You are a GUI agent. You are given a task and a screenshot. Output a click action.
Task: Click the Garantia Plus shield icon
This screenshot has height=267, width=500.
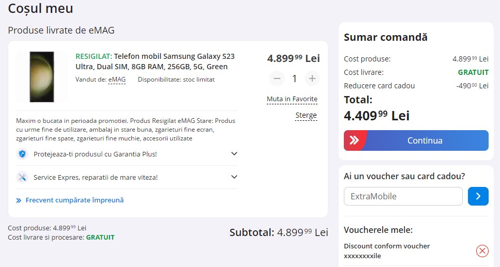point(22,154)
